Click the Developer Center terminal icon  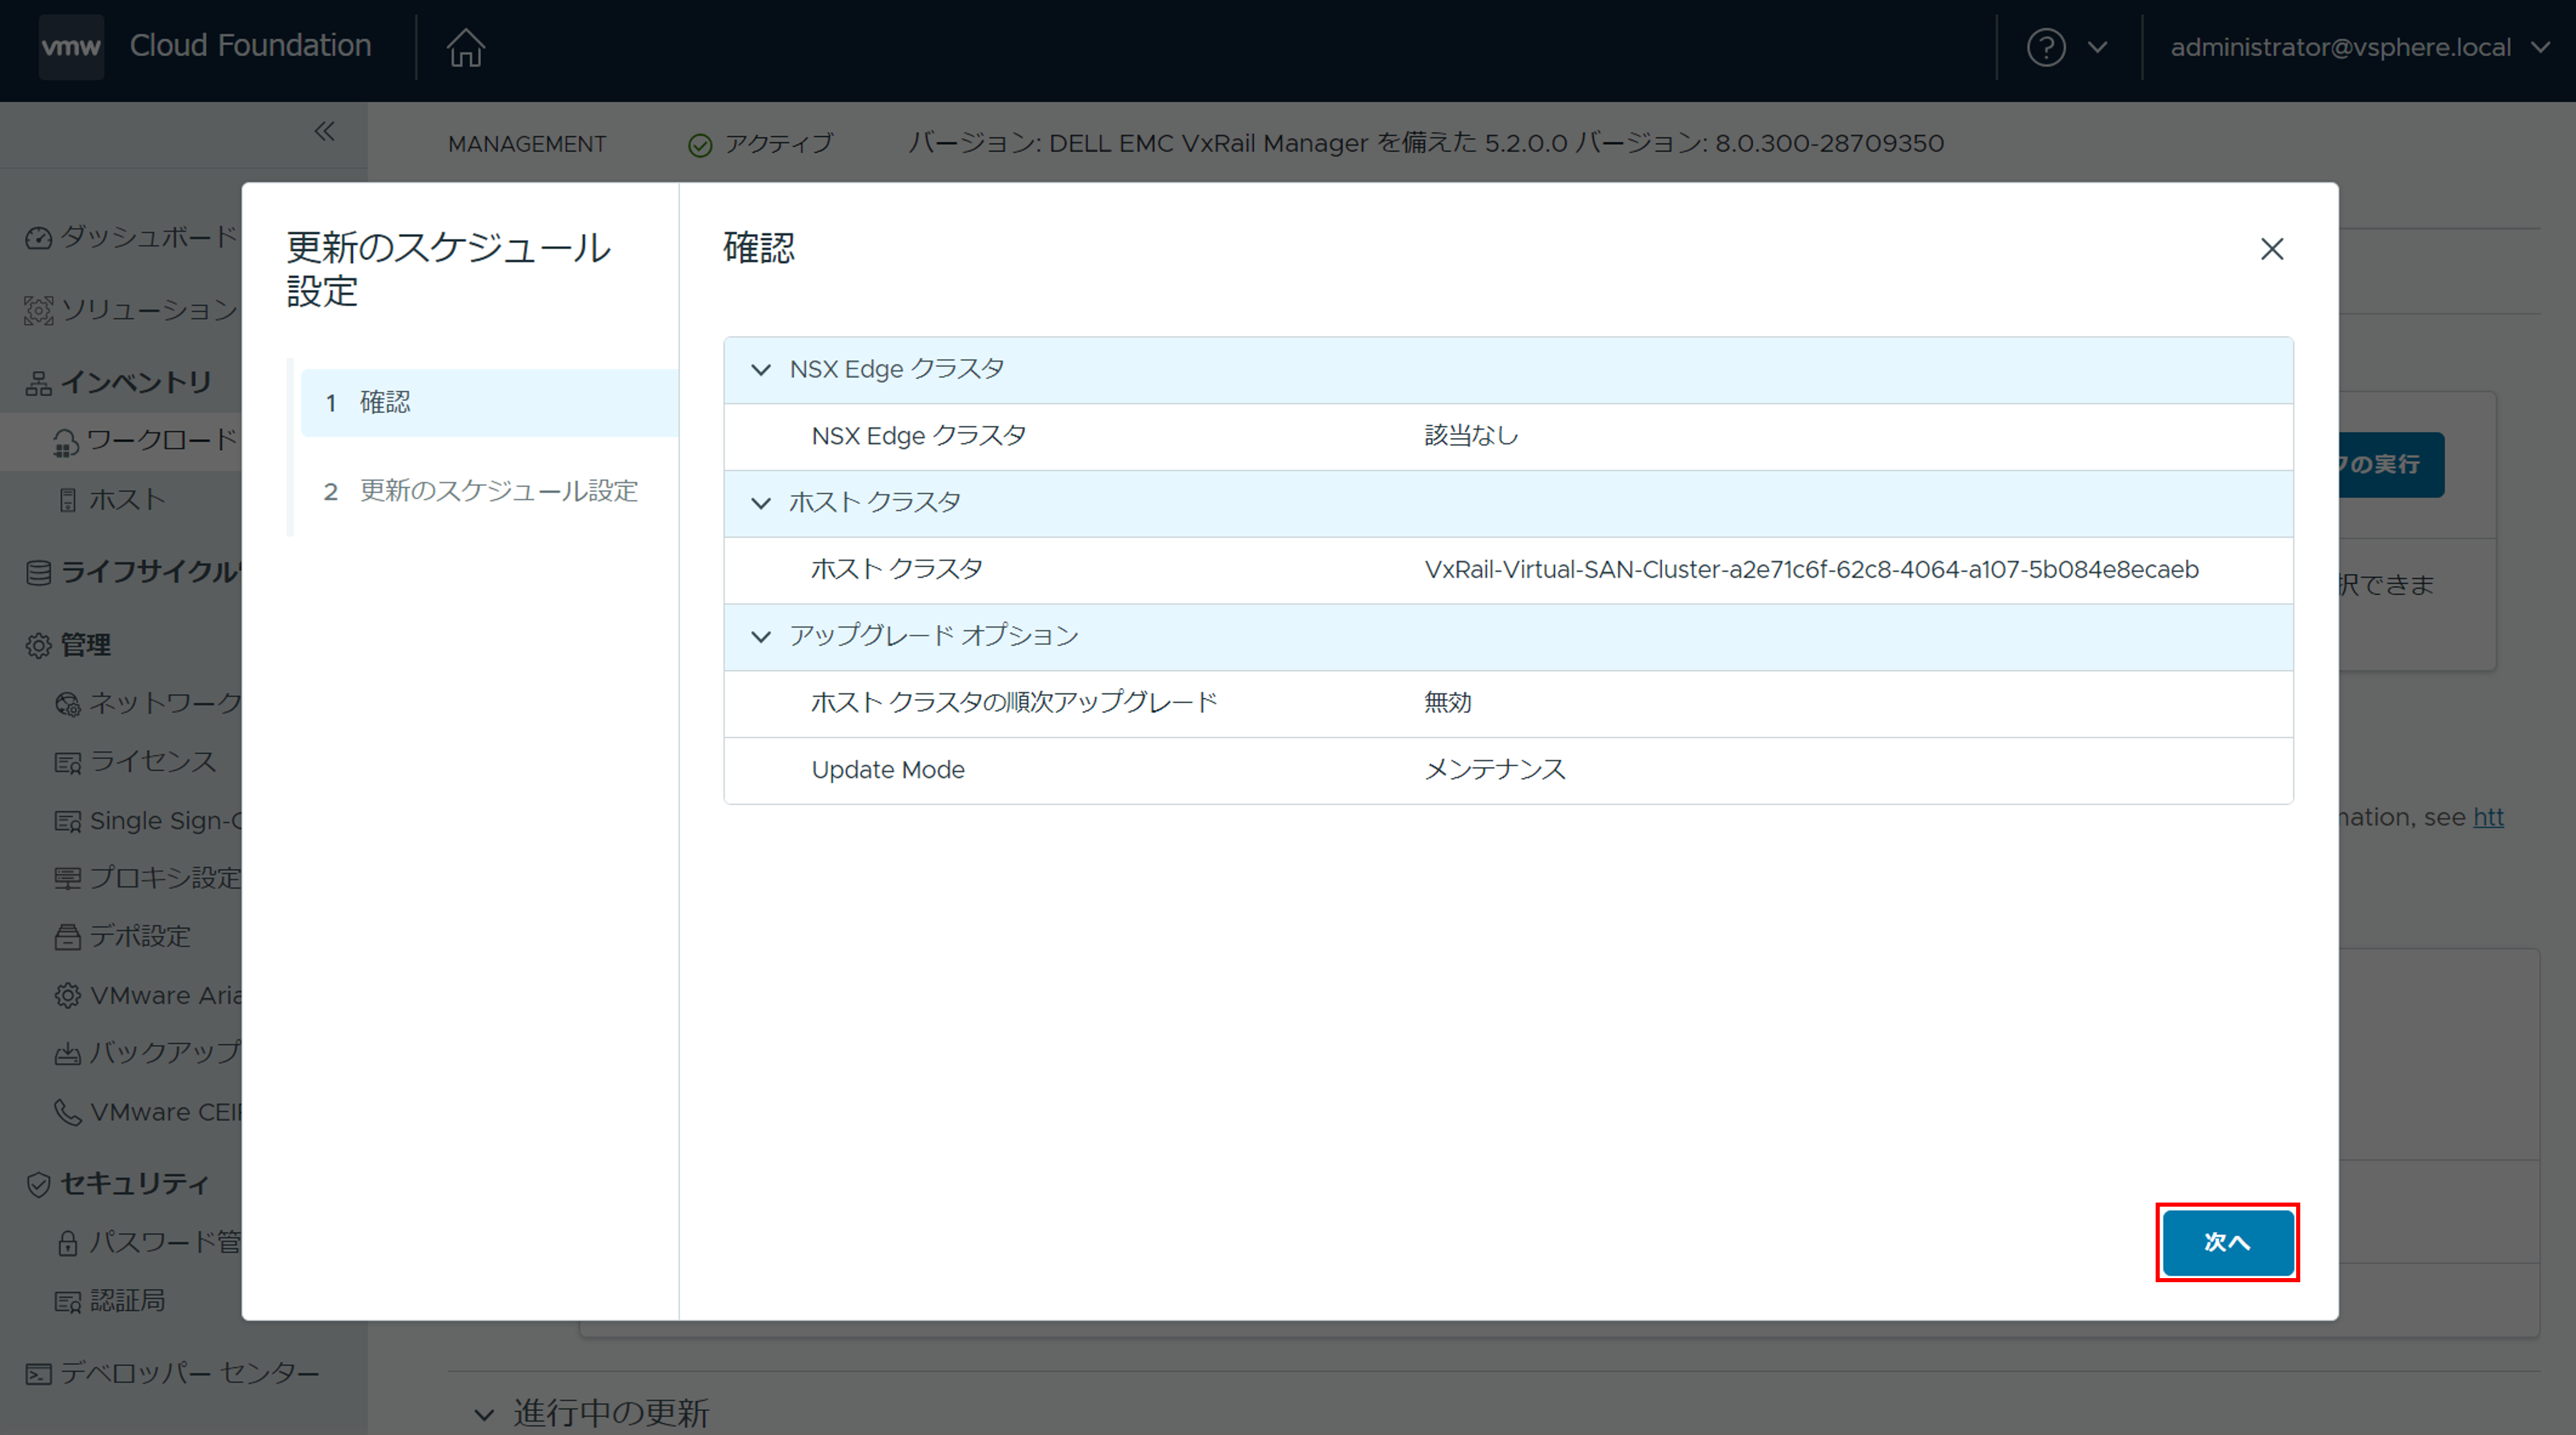[38, 1374]
